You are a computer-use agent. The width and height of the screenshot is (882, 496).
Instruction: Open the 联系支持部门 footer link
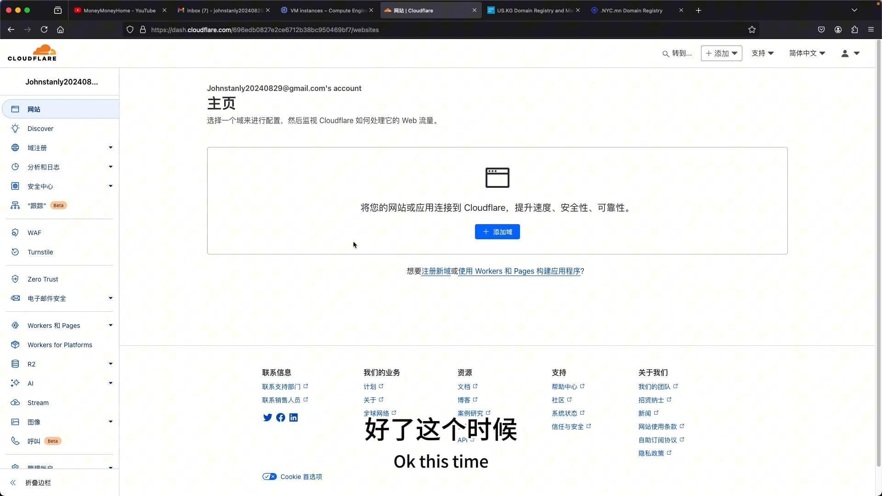pyautogui.click(x=285, y=387)
